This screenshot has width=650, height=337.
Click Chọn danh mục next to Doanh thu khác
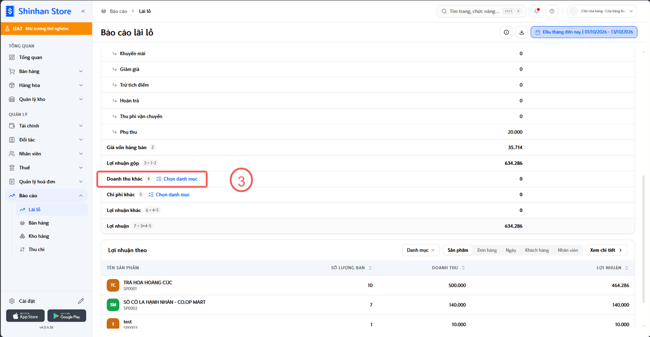pyautogui.click(x=177, y=179)
